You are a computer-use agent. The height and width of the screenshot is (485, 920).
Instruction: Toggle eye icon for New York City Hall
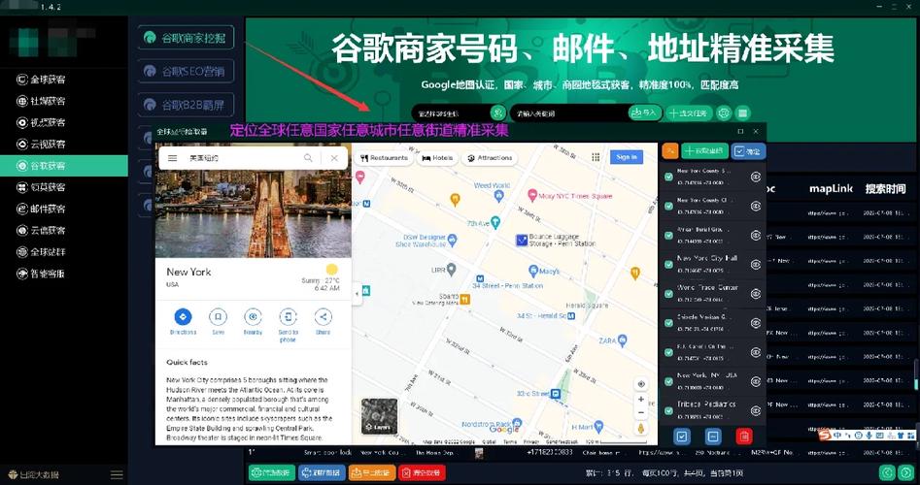tap(756, 264)
